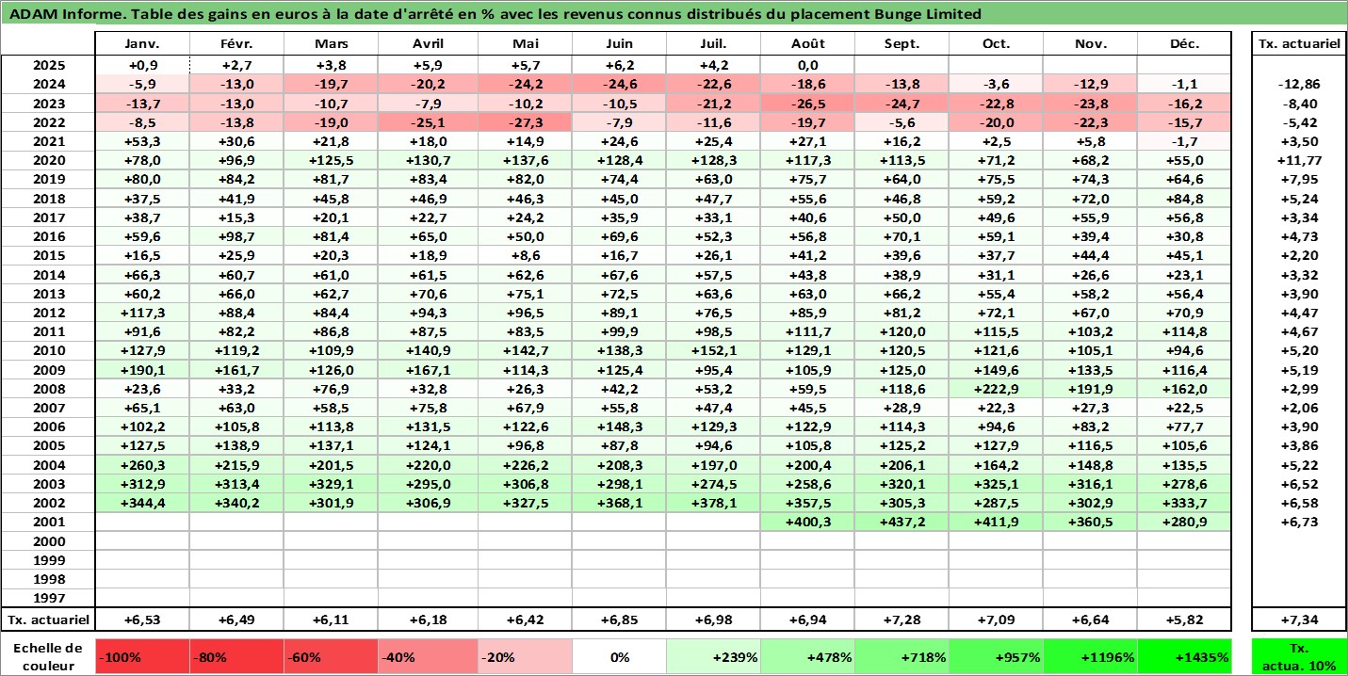Pick the -60% color scale swatch
The image size is (1348, 676).
point(331,657)
